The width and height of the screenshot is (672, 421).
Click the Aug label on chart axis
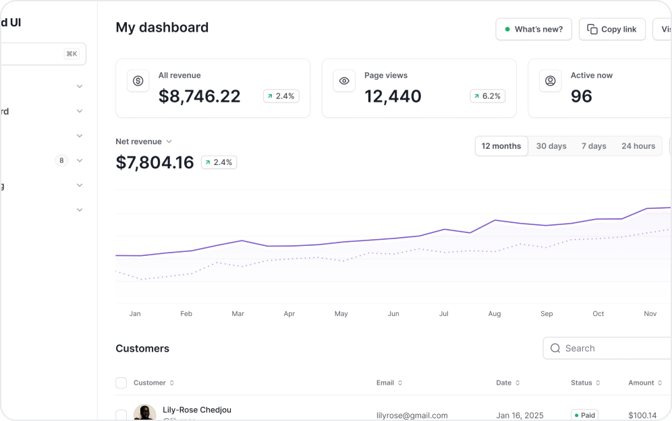(495, 314)
